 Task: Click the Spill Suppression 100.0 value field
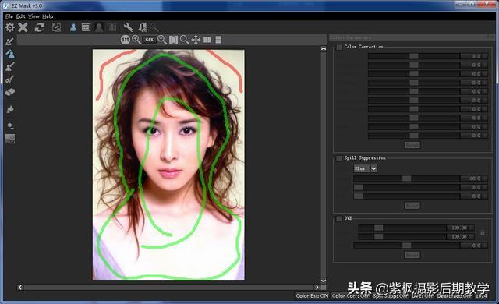coord(473,179)
